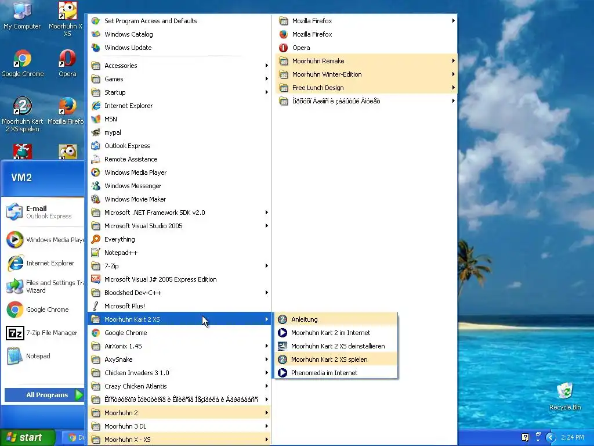
Task: Launch Moorhuhn Kart 2 XS spielen from the submenu
Action: (x=336, y=359)
